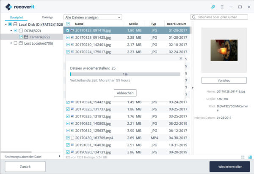Click the Abbrechen button
This screenshot has width=254, height=174.
[125, 93]
